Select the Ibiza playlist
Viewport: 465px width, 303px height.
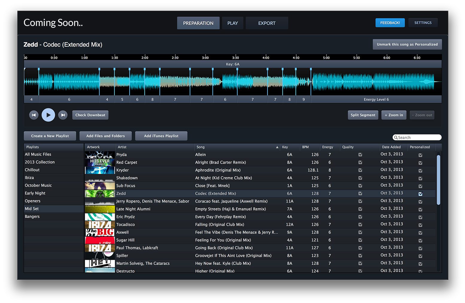click(29, 177)
